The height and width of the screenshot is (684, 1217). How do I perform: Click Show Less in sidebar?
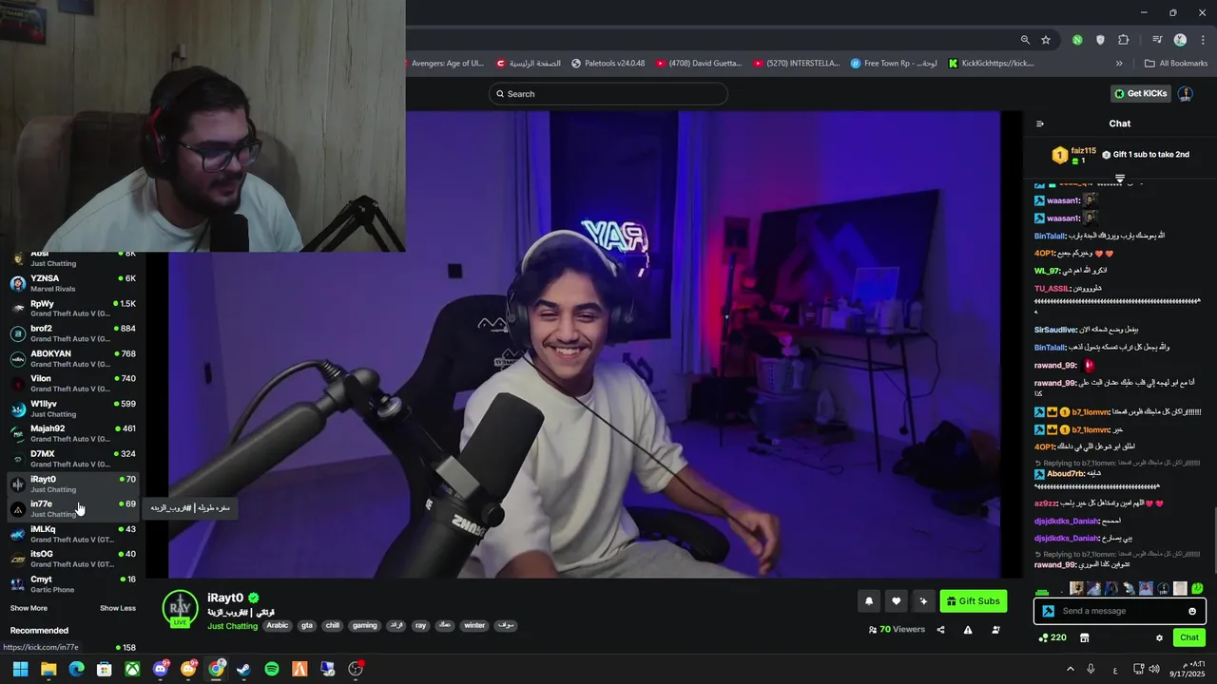118,608
